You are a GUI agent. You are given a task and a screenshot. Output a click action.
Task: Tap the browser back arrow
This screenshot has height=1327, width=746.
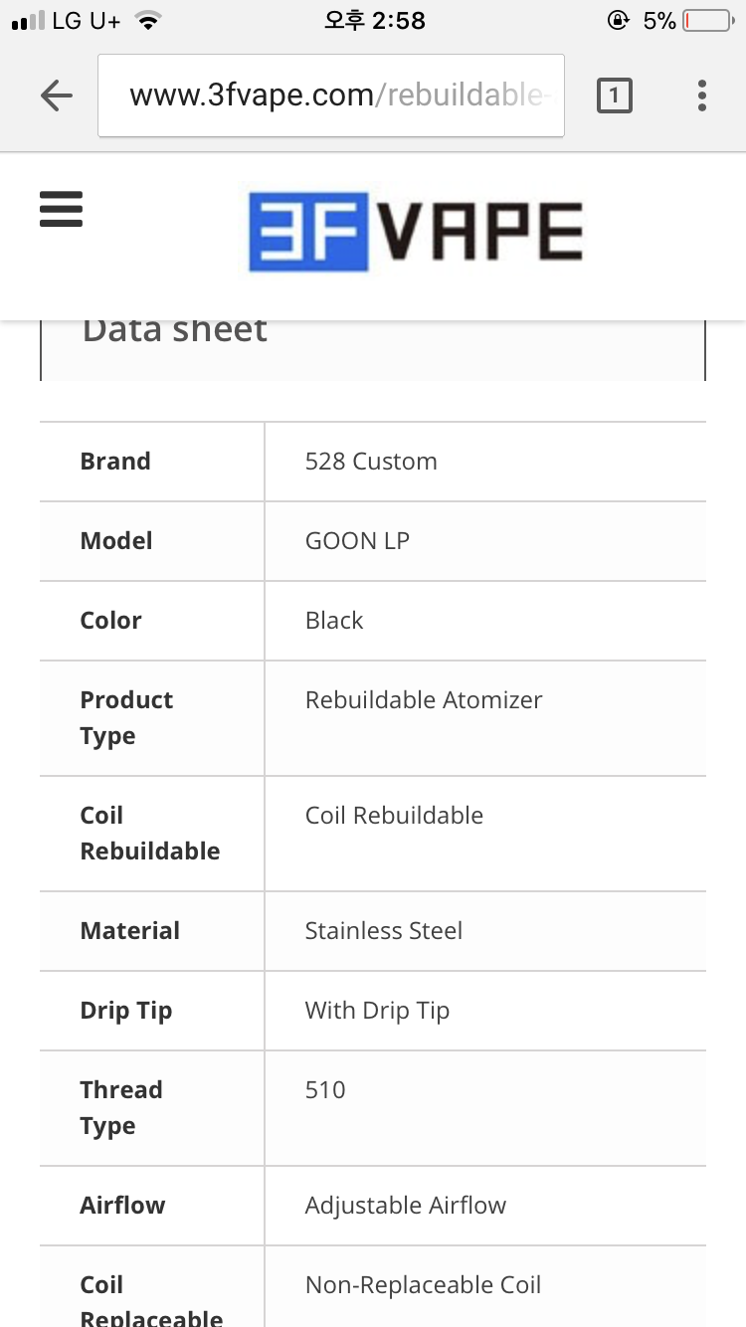pos(57,95)
